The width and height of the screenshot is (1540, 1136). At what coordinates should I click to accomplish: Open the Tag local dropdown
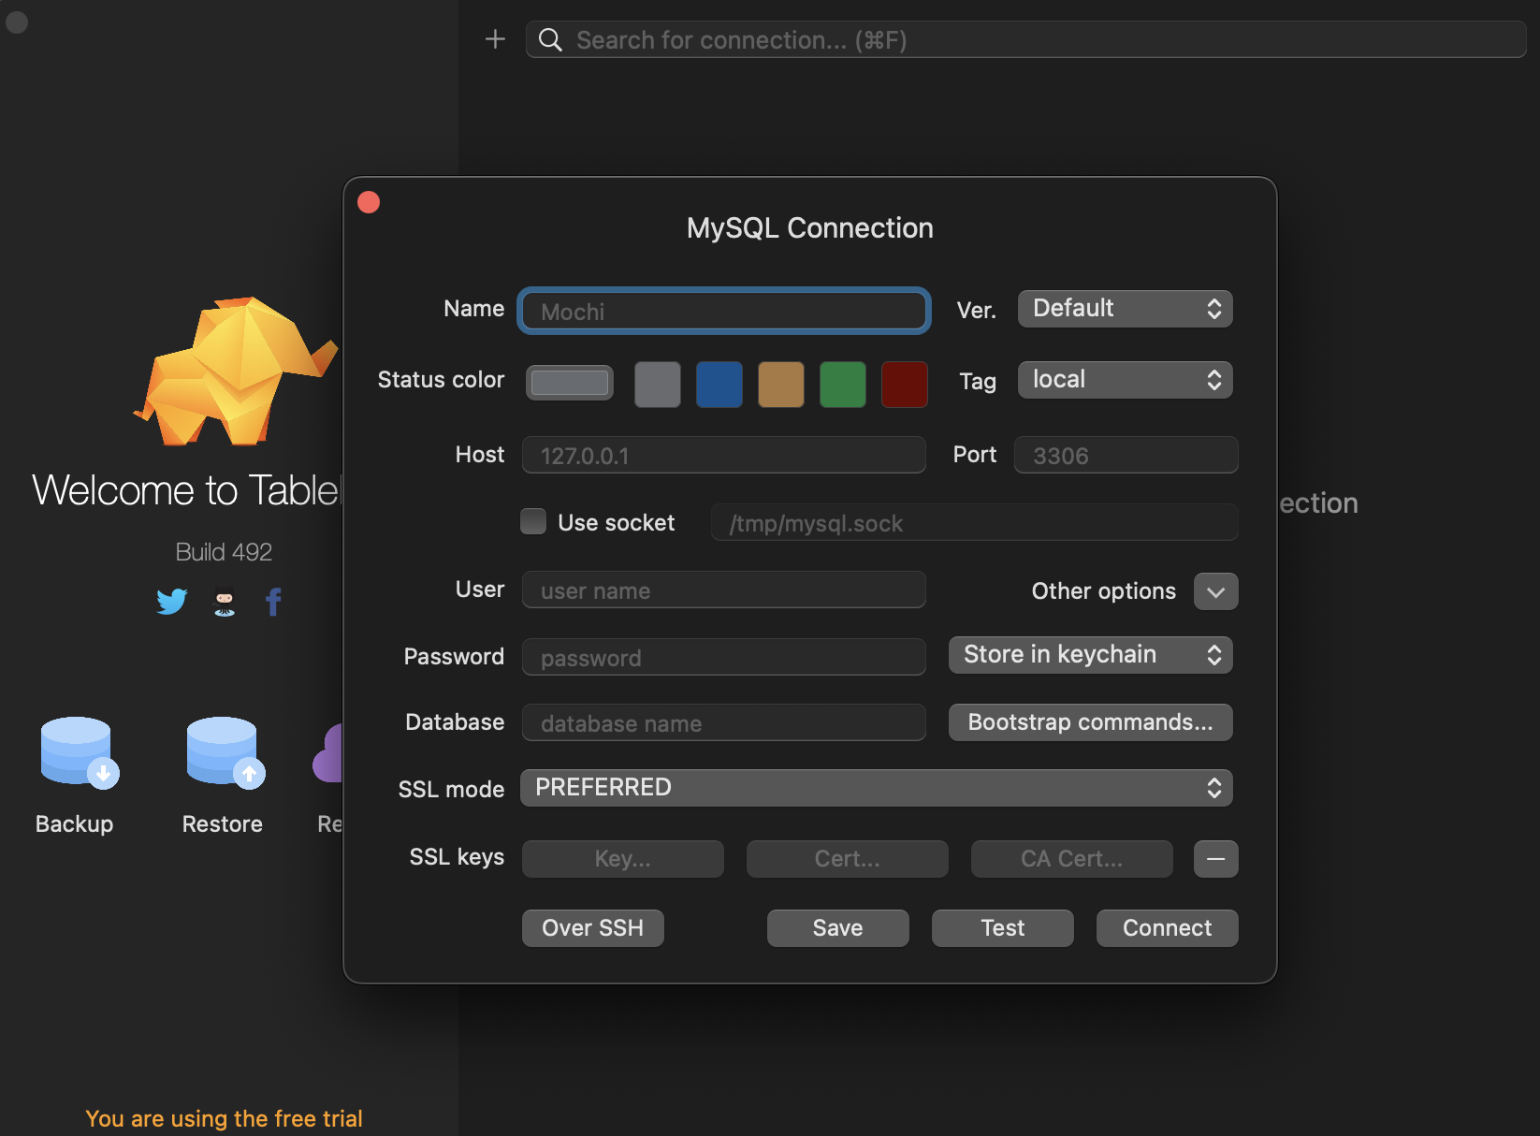coord(1125,380)
